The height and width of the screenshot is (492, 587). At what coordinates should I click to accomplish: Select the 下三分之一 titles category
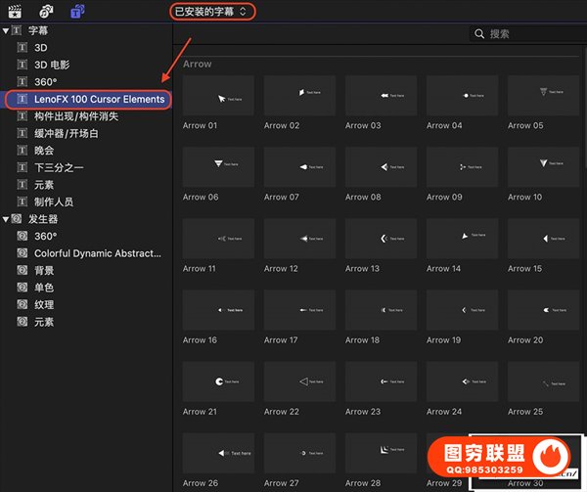click(61, 168)
